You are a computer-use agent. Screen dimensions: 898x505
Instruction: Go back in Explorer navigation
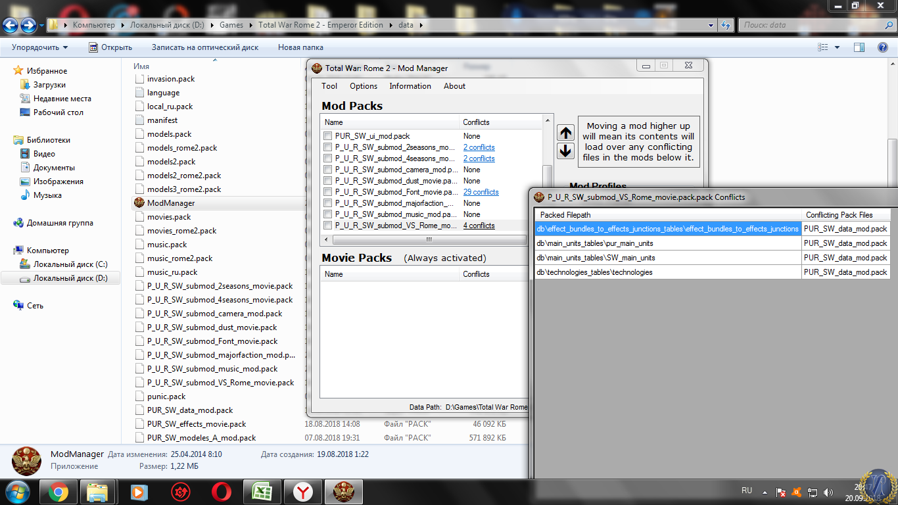tap(11, 25)
